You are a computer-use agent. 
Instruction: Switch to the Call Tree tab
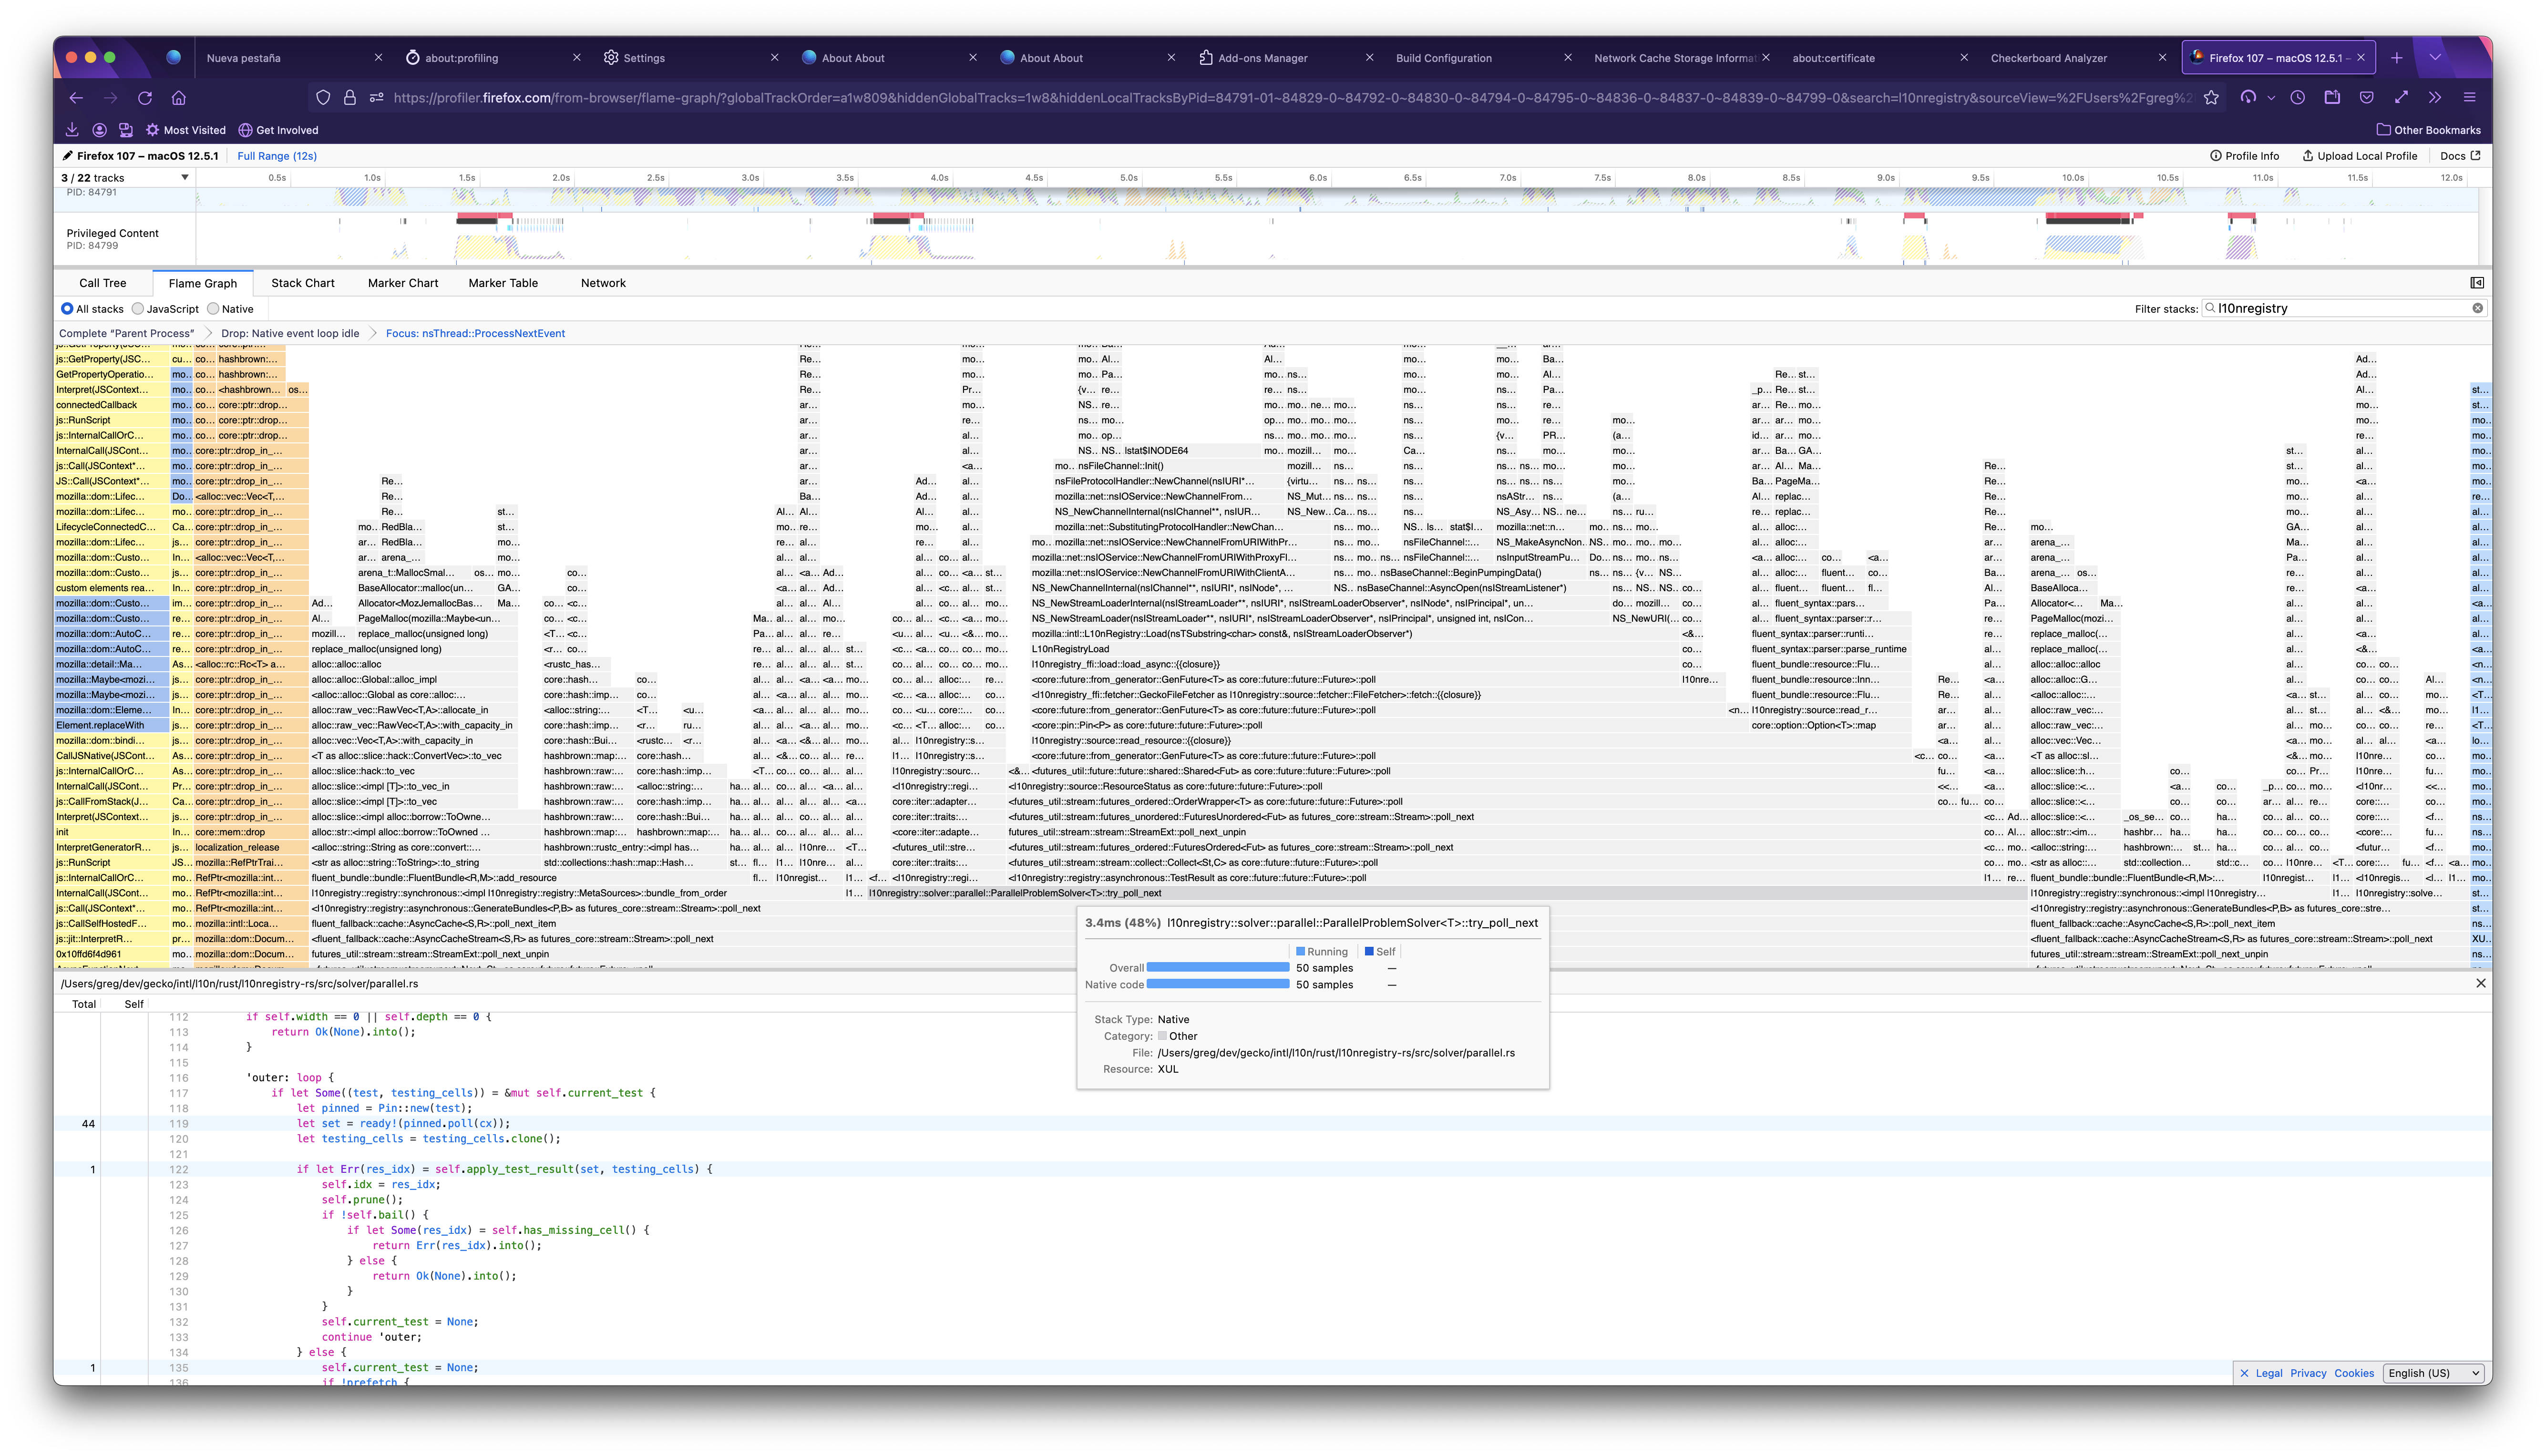102,283
